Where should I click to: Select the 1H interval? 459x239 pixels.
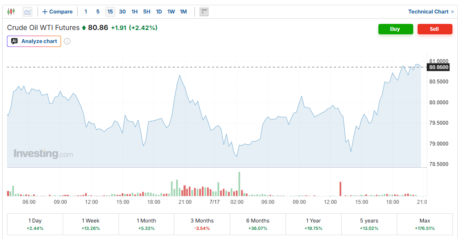(134, 12)
